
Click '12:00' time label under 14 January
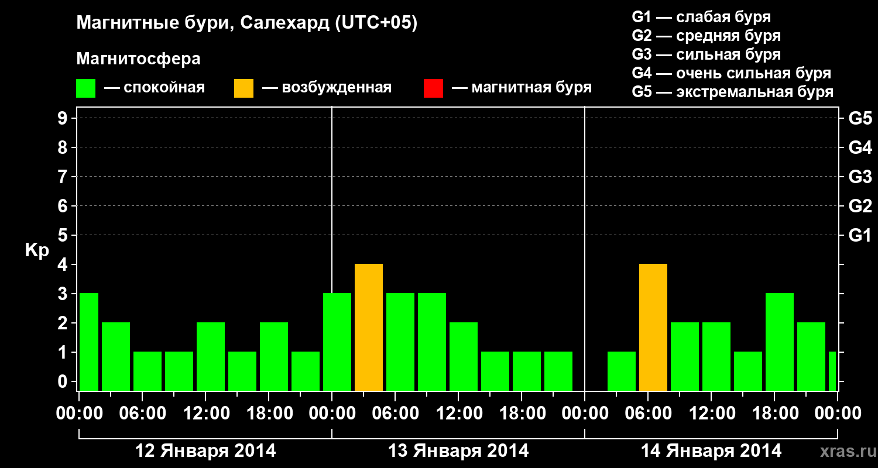coord(711,414)
